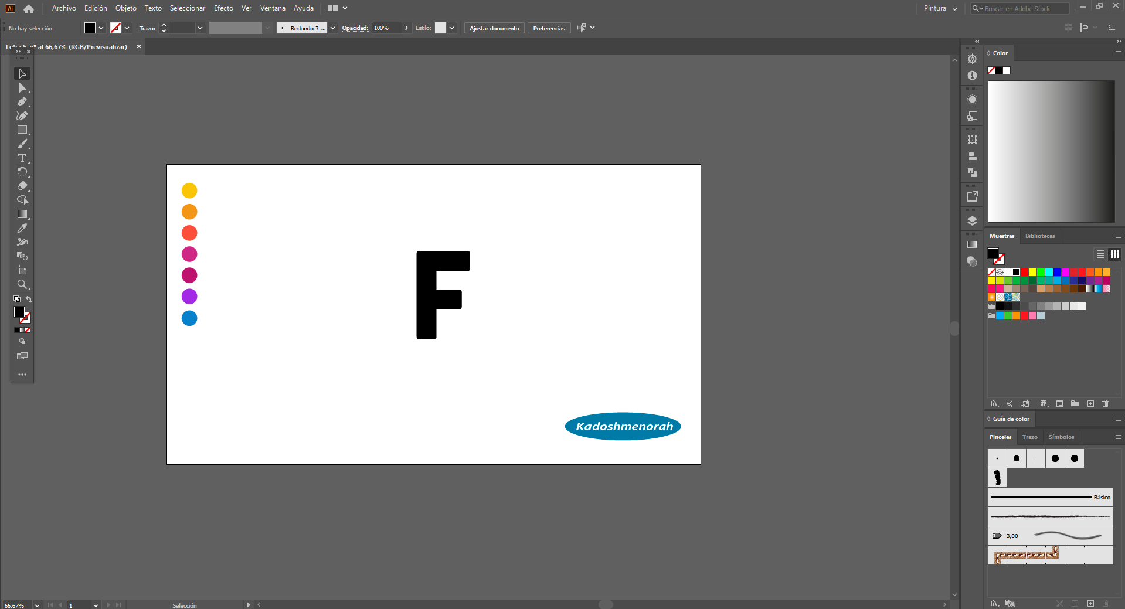Change screen mode in toolbar
Screen dimensions: 1125x609
(22, 356)
